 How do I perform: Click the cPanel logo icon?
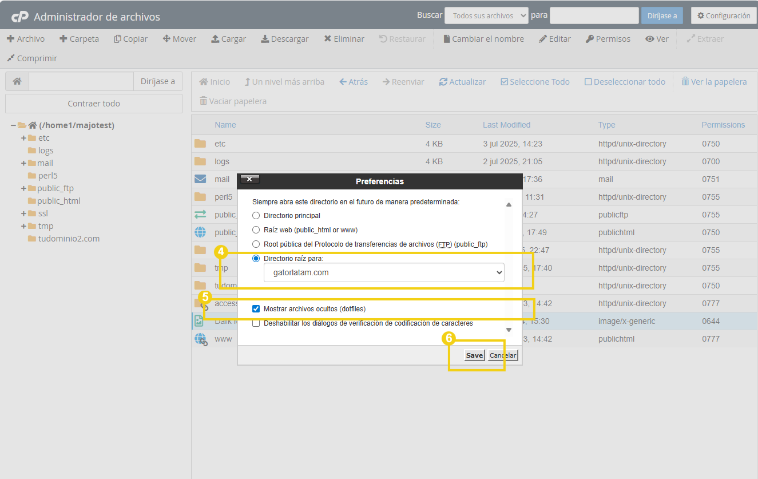[20, 17]
